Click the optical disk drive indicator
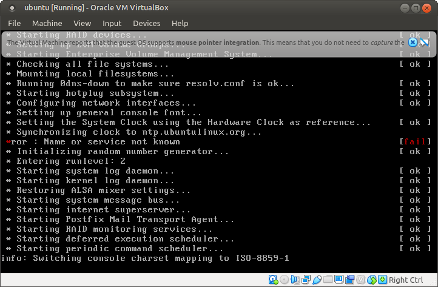 tap(284, 280)
